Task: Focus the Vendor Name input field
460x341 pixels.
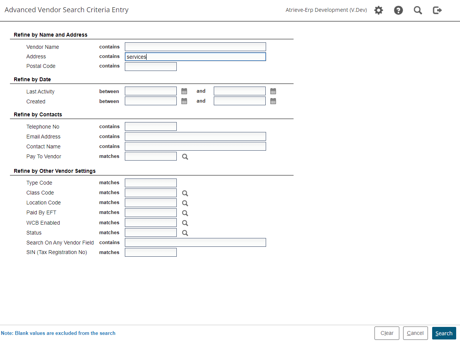Action: pyautogui.click(x=195, y=47)
